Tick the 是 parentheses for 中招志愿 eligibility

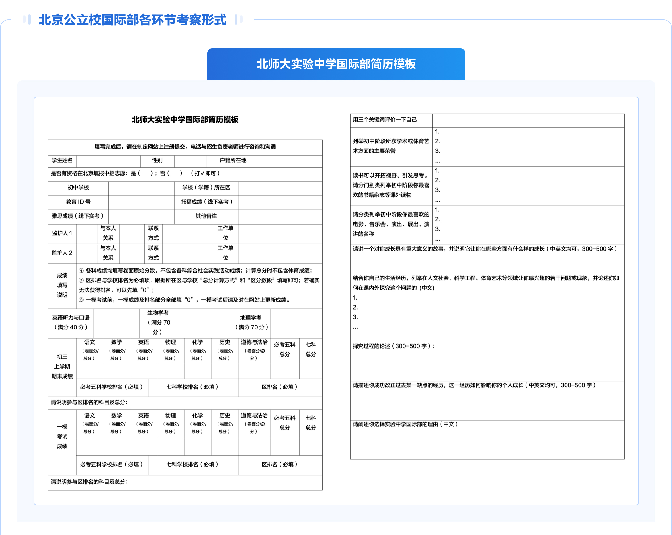(145, 174)
